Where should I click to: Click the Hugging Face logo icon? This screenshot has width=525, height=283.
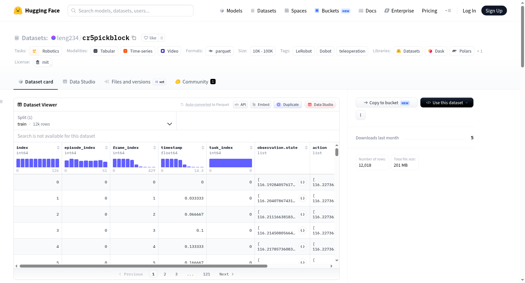pos(18,11)
